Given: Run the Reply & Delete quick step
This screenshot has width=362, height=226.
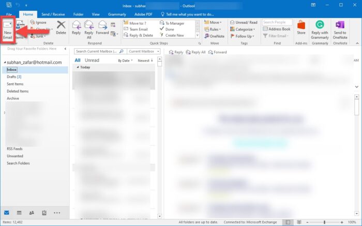Looking at the screenshot, I should (138, 35).
